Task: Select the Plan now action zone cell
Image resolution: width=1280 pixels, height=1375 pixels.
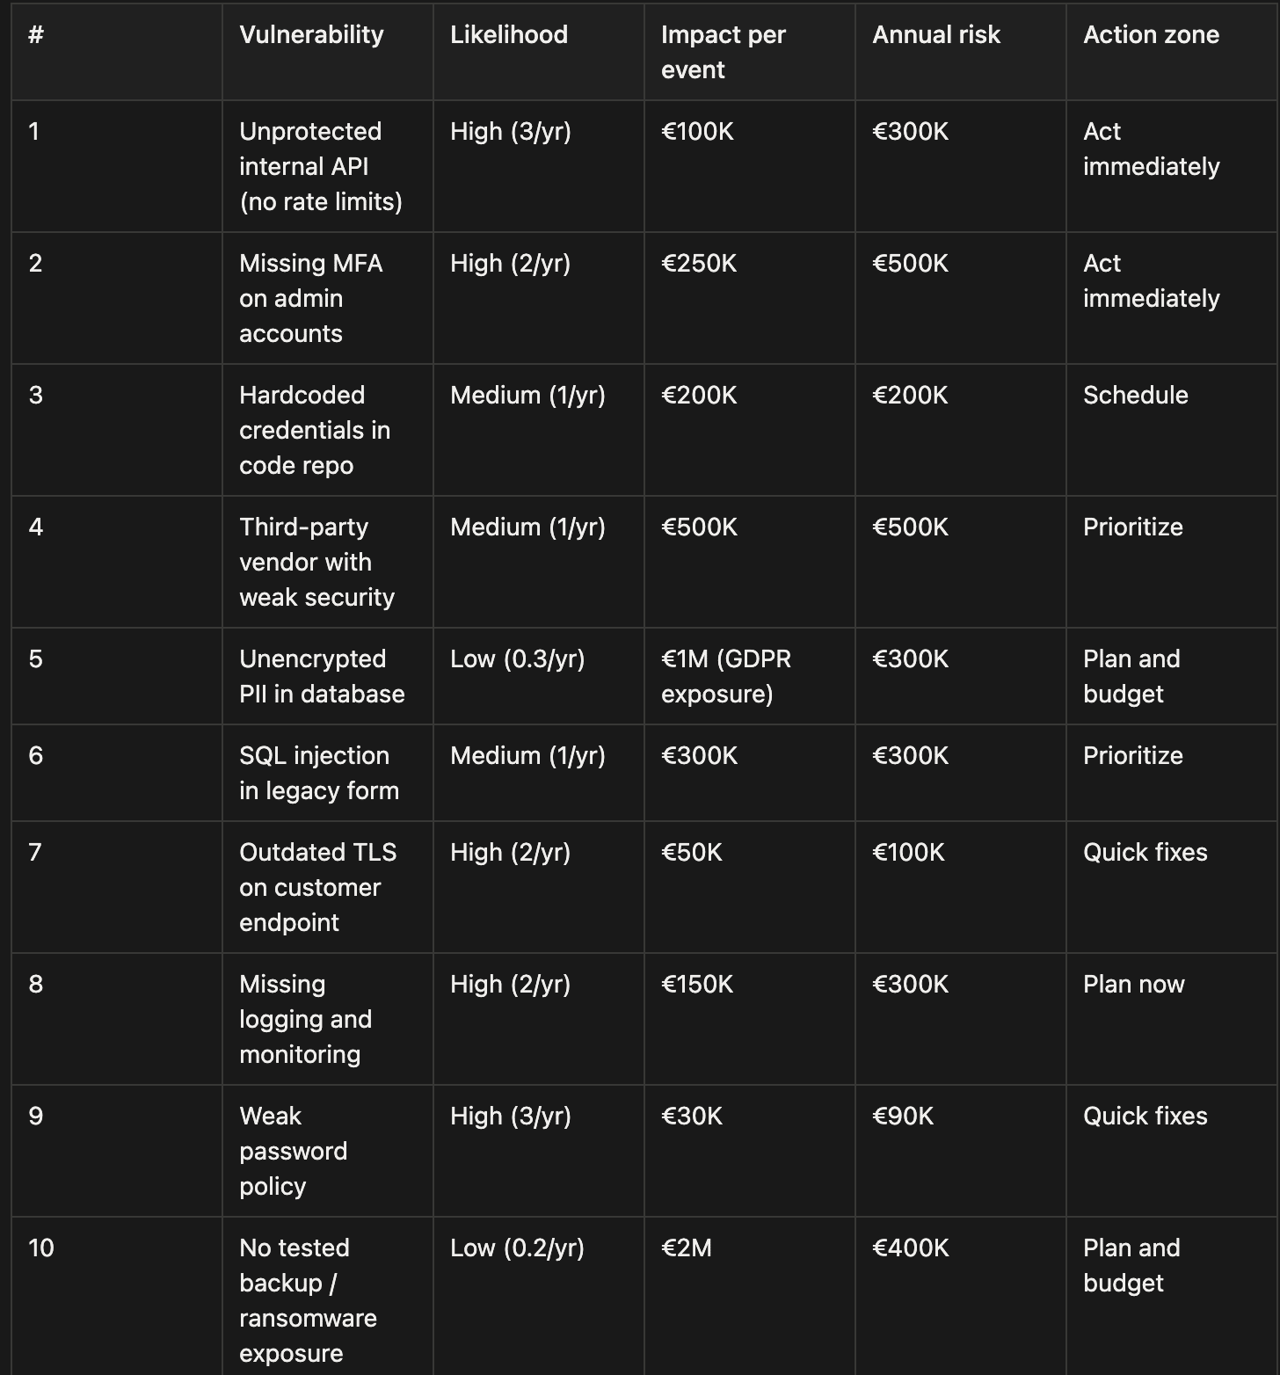Action: [x=1133, y=985]
